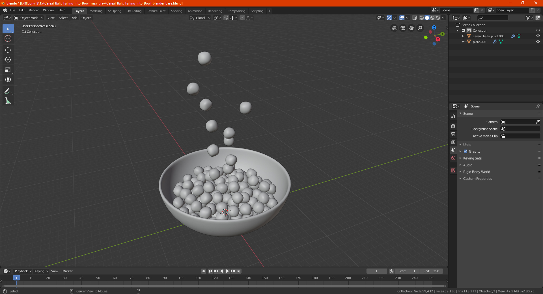This screenshot has width=543, height=294.
Task: Switch to wireframe viewport shading
Action: click(x=421, y=18)
